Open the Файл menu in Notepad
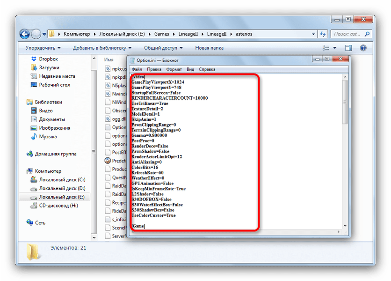The width and height of the screenshot is (391, 281). point(137,69)
